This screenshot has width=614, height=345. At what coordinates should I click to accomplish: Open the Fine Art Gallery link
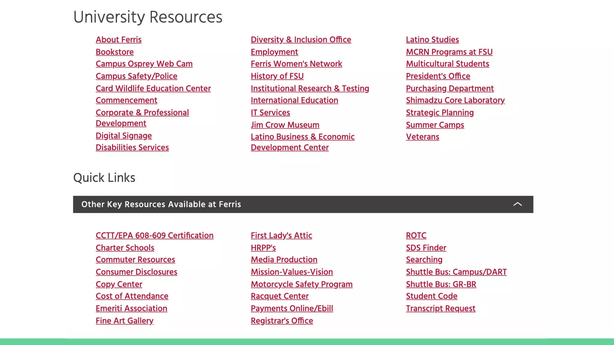coord(124,321)
